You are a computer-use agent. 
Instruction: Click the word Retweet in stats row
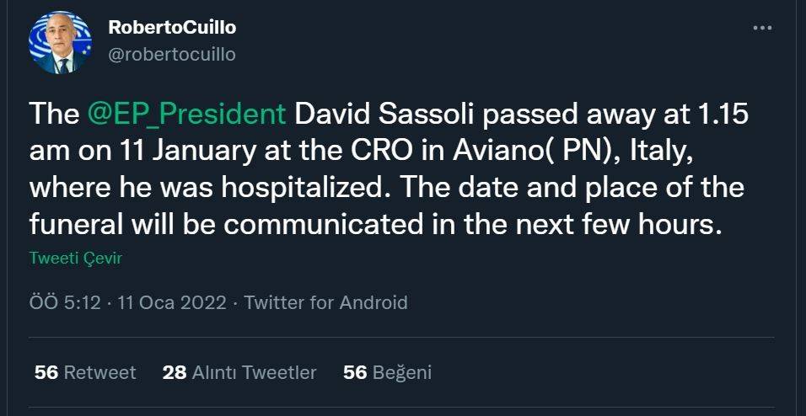pos(99,372)
